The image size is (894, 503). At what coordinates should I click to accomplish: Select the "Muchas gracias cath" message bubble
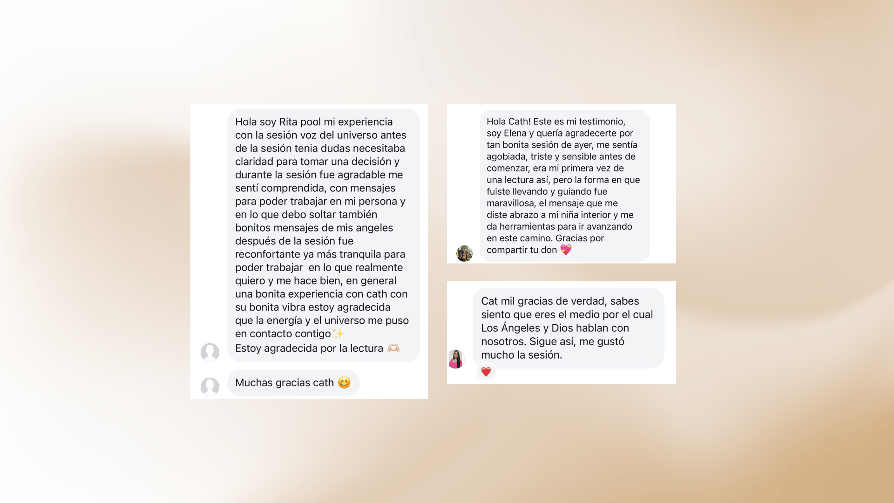(x=293, y=383)
